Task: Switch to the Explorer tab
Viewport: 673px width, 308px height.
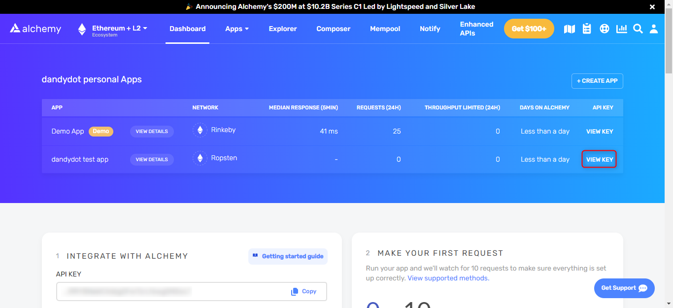Action: (x=283, y=29)
